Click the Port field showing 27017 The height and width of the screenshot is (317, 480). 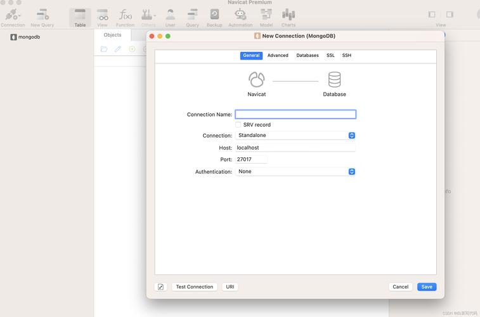[251, 159]
